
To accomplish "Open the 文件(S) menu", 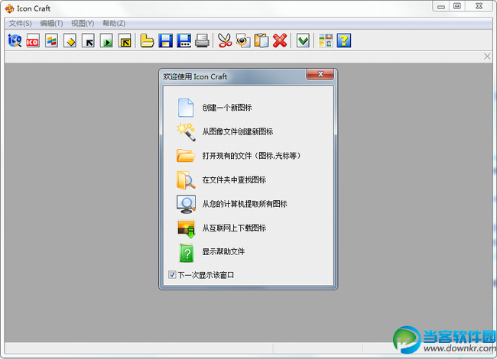I will pos(21,24).
